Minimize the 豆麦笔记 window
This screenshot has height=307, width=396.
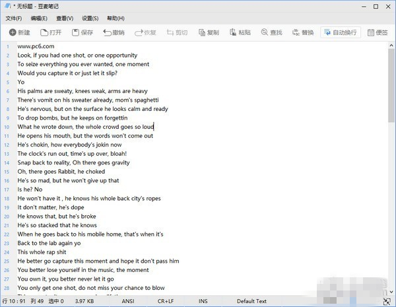pyautogui.click(x=364, y=7)
